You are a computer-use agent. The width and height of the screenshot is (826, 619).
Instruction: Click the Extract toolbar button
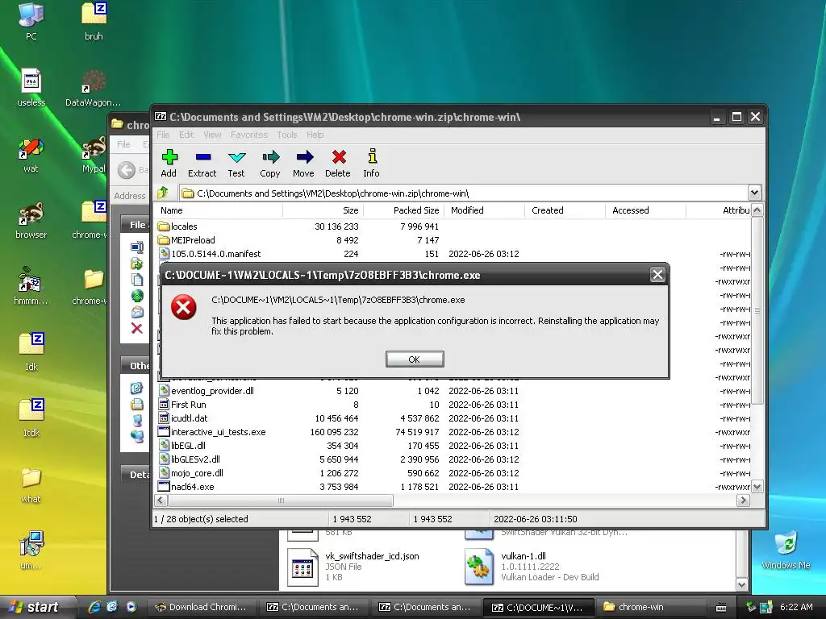pyautogui.click(x=202, y=163)
